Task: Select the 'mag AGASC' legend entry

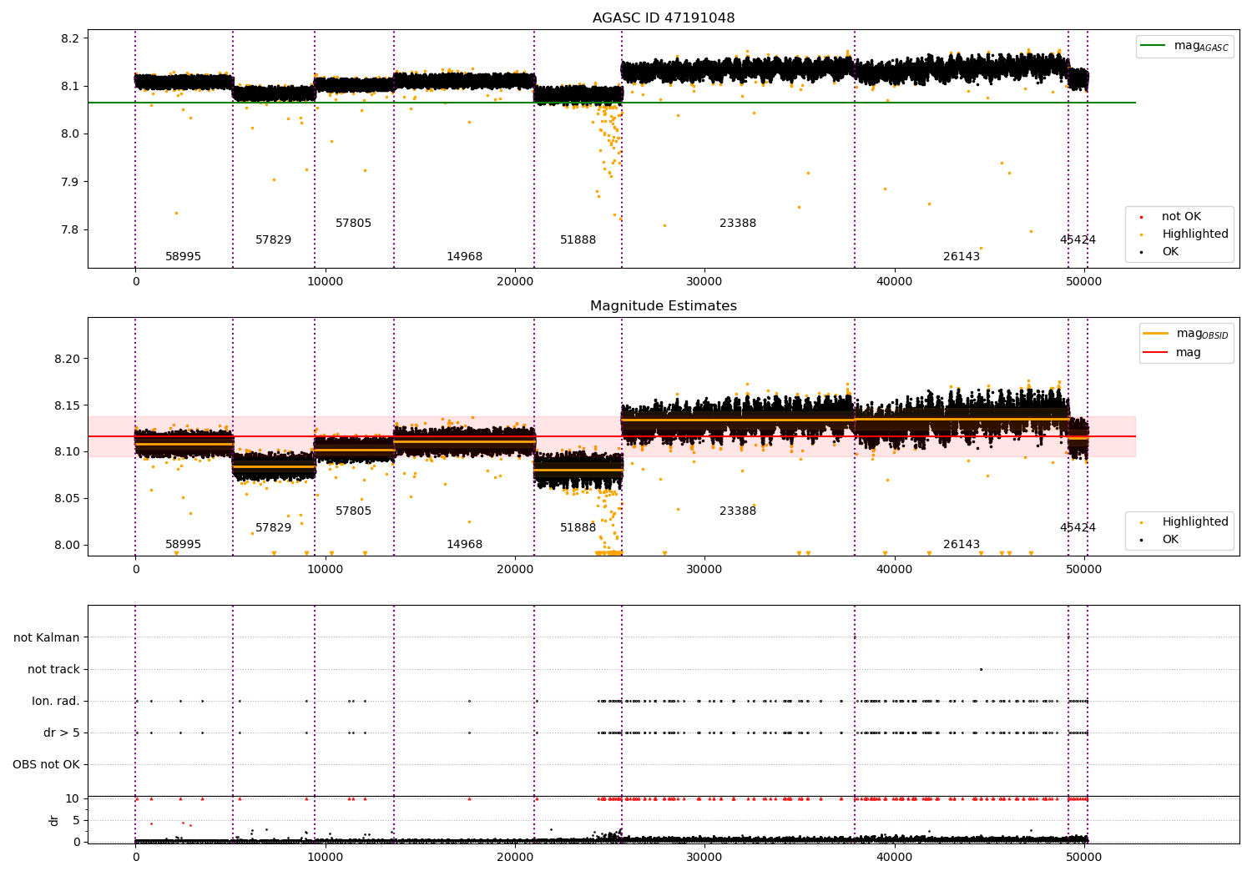Action: tap(1185, 46)
